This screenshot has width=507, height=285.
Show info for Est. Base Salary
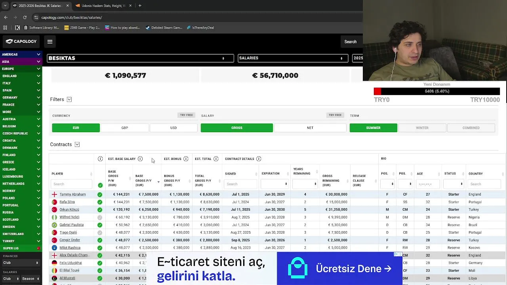coord(140,159)
